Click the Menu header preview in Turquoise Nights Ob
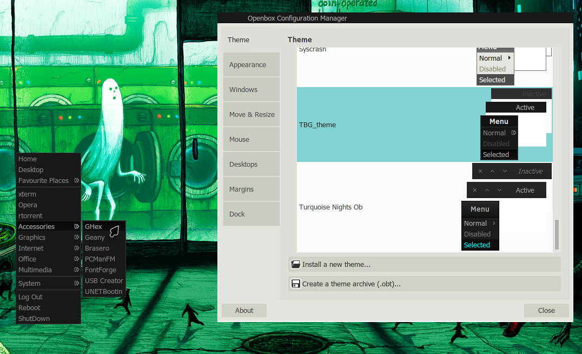 [x=480, y=209]
